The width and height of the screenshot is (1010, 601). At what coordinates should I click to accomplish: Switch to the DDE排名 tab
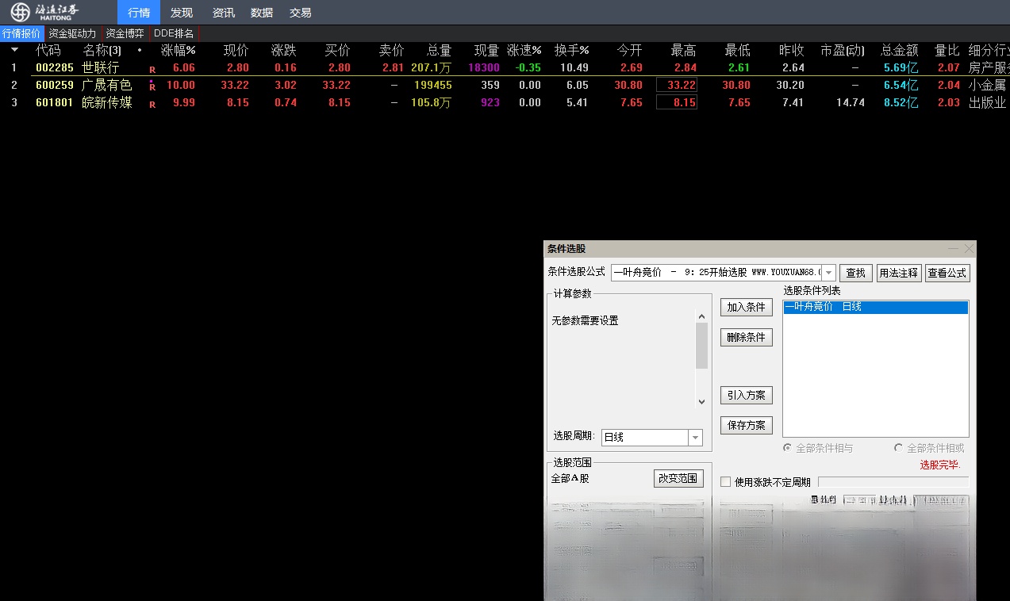[x=174, y=33]
